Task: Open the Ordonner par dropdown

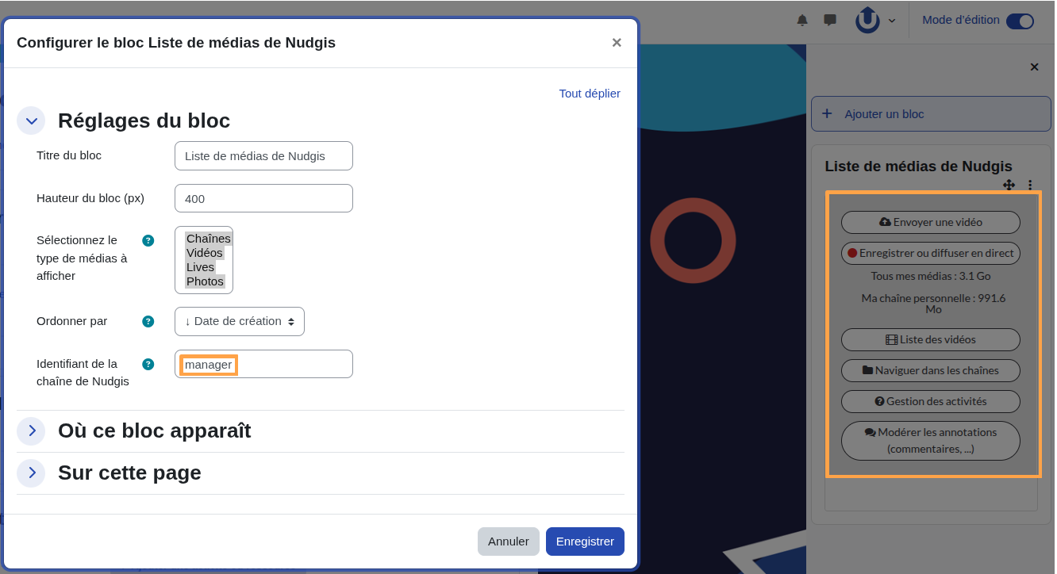Action: point(240,321)
